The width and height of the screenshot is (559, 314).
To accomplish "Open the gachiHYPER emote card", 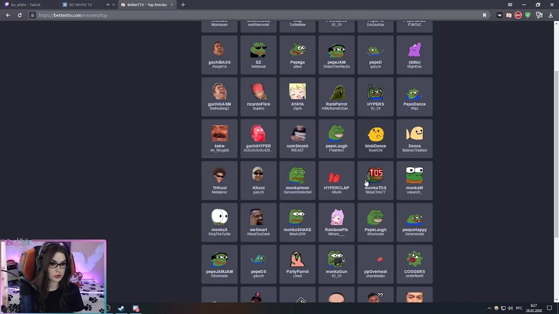I will (x=259, y=139).
